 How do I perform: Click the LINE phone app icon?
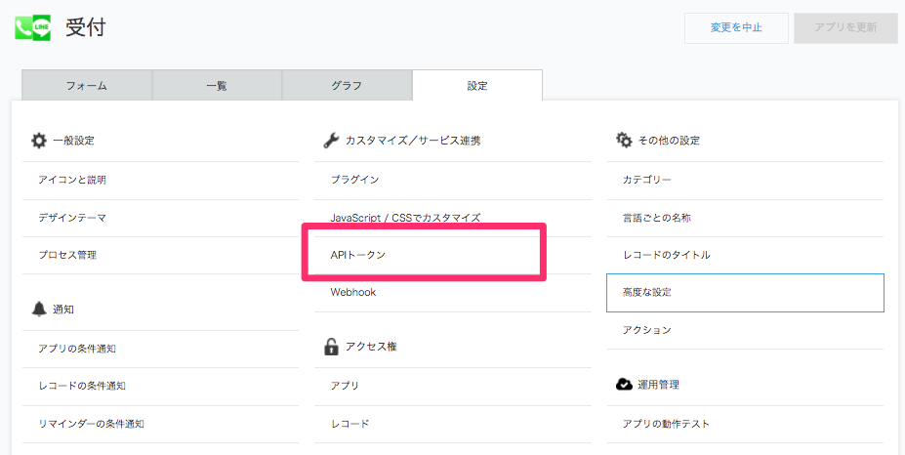click(33, 27)
